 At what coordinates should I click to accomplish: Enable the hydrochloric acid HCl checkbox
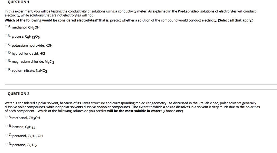point(6,53)
